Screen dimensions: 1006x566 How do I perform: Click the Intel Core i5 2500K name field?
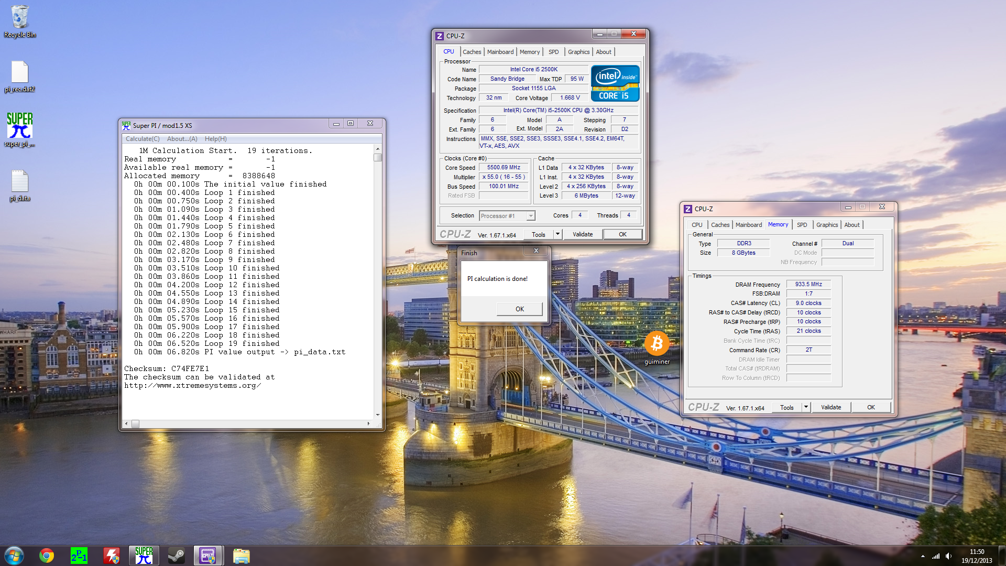(x=534, y=69)
